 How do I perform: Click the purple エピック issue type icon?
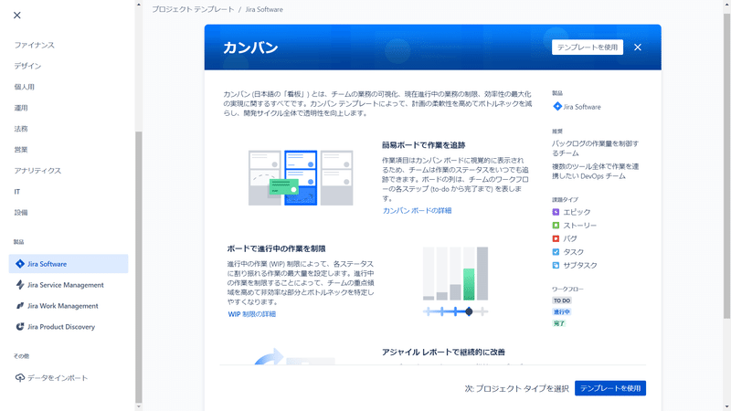[x=556, y=212]
